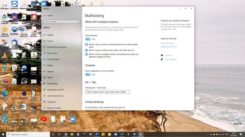This screenshot has height=137, width=245.
Task: Open Focus assist settings
Action: click(x=52, y=53)
